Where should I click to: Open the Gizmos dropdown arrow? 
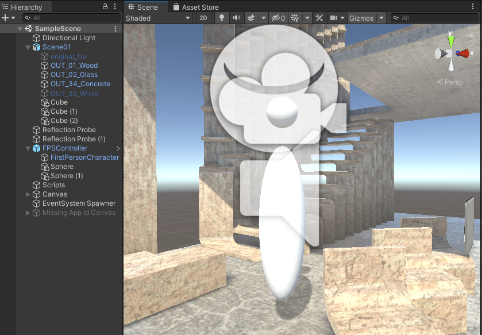381,18
